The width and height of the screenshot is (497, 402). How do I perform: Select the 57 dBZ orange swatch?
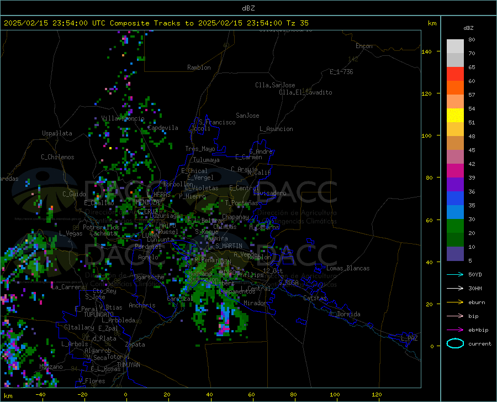coord(455,87)
